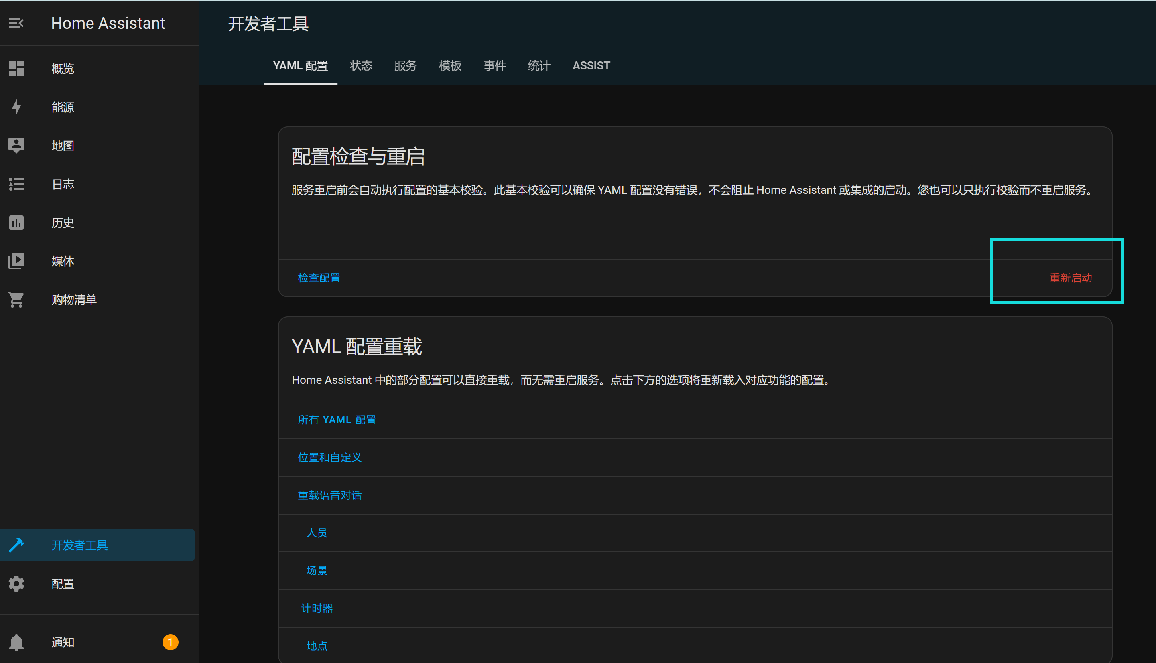This screenshot has height=663, width=1156.
Task: Select the 开发者工具 sidebar item
Action: [79, 545]
